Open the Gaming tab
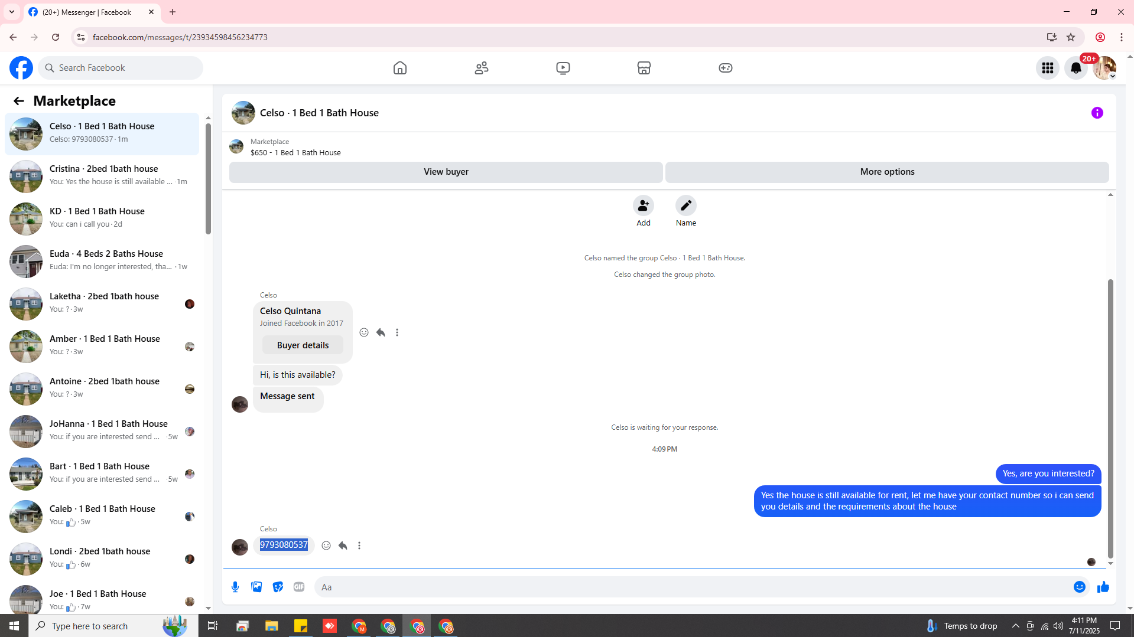The height and width of the screenshot is (637, 1134). click(726, 68)
